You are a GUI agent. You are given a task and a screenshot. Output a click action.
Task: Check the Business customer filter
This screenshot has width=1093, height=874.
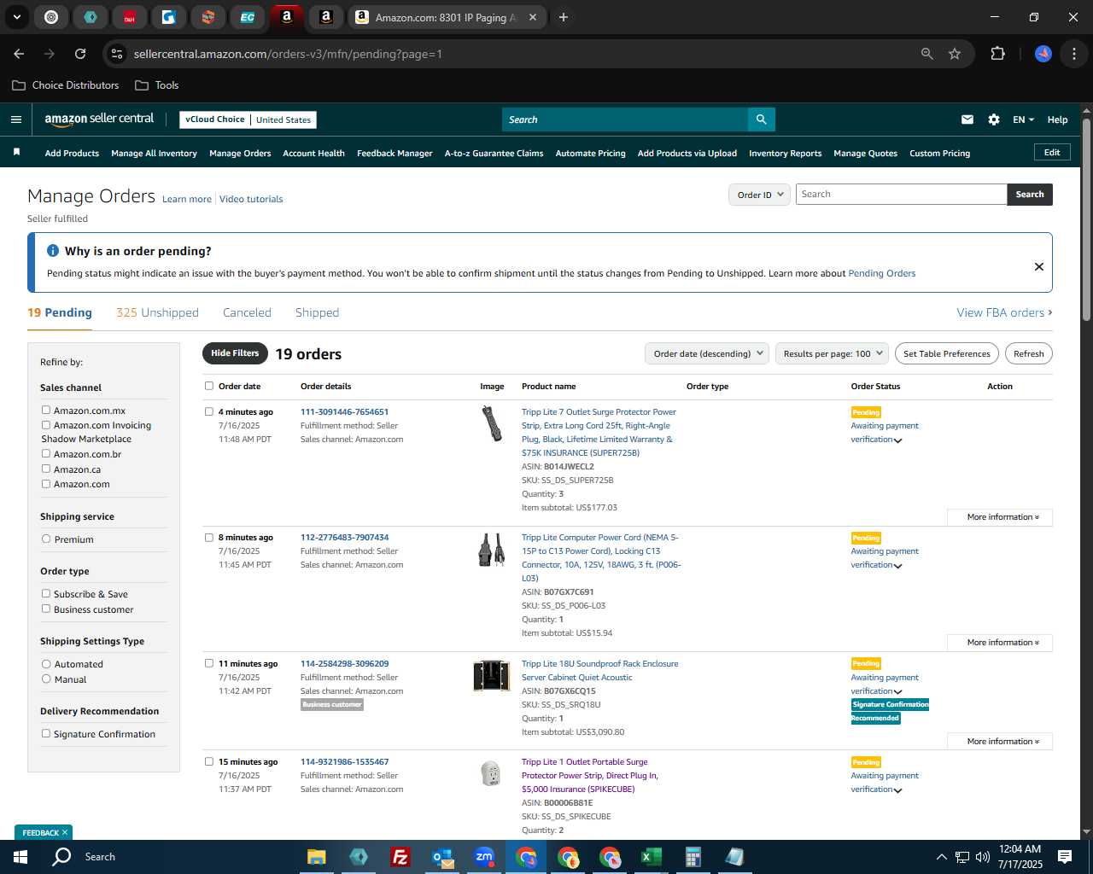[46, 609]
